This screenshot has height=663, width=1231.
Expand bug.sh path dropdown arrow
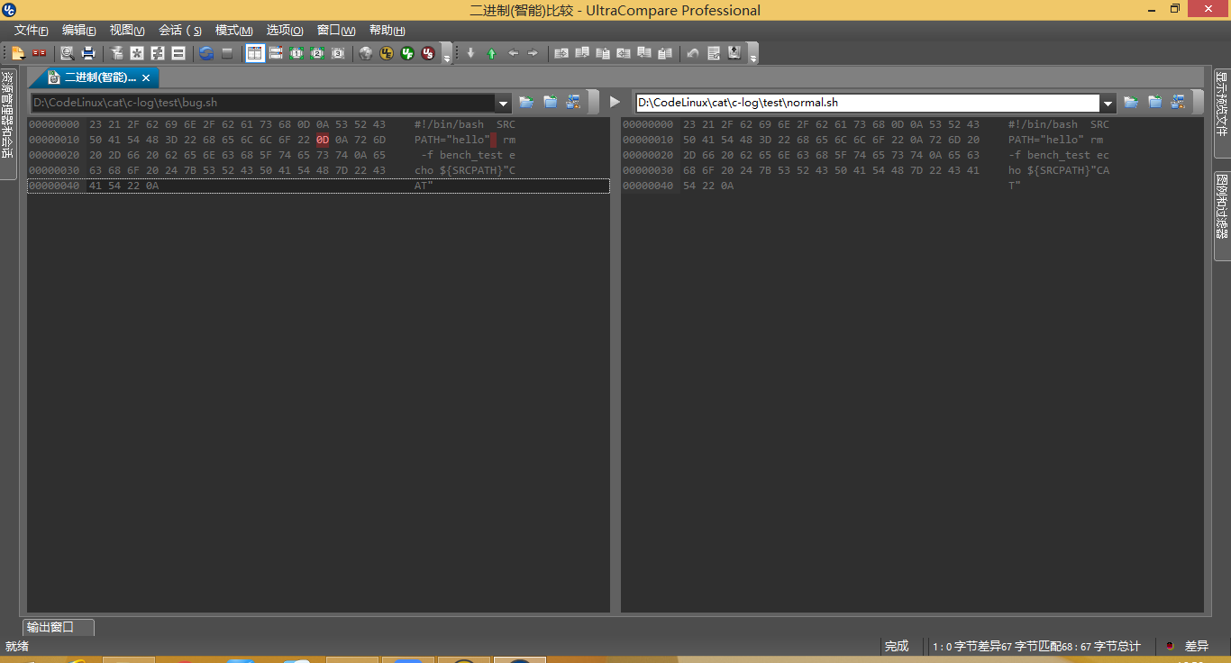503,103
